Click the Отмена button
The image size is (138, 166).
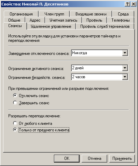(94, 158)
